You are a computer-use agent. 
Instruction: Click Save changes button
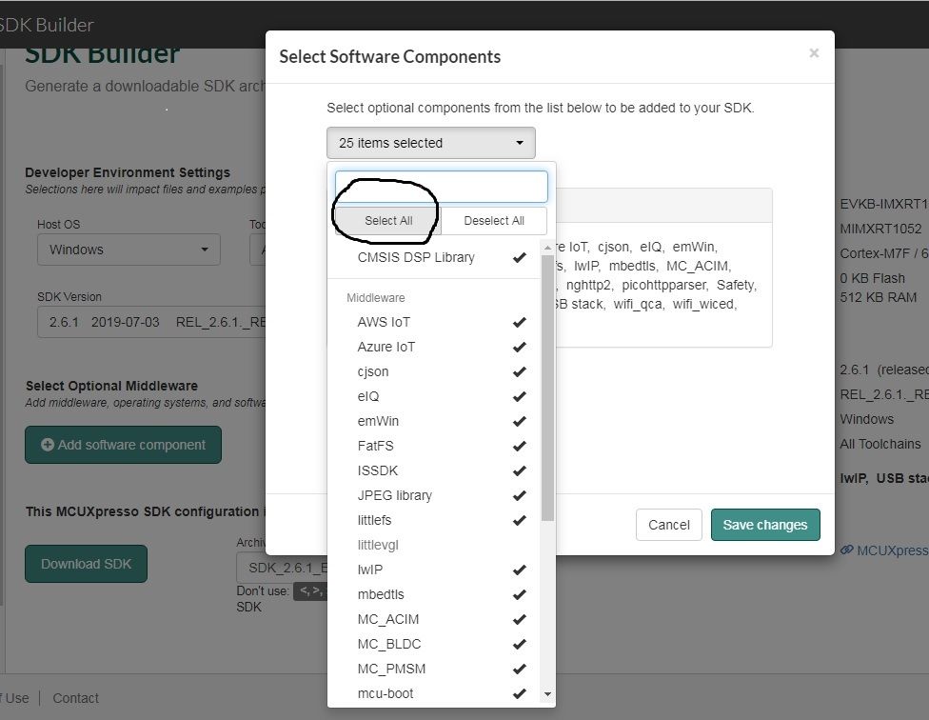click(765, 525)
